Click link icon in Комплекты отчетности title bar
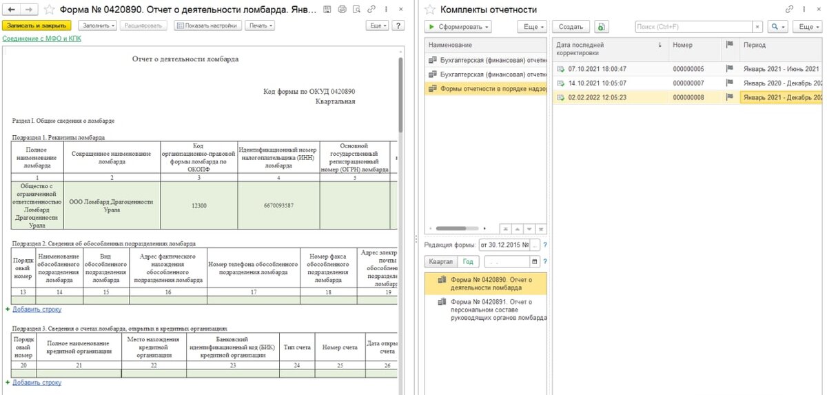This screenshot has width=827, height=395. click(x=790, y=10)
